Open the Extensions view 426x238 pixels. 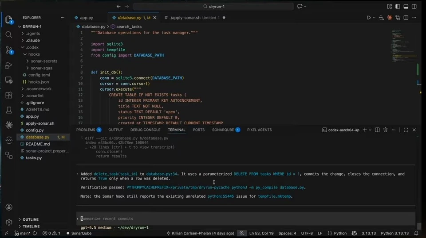tap(9, 95)
